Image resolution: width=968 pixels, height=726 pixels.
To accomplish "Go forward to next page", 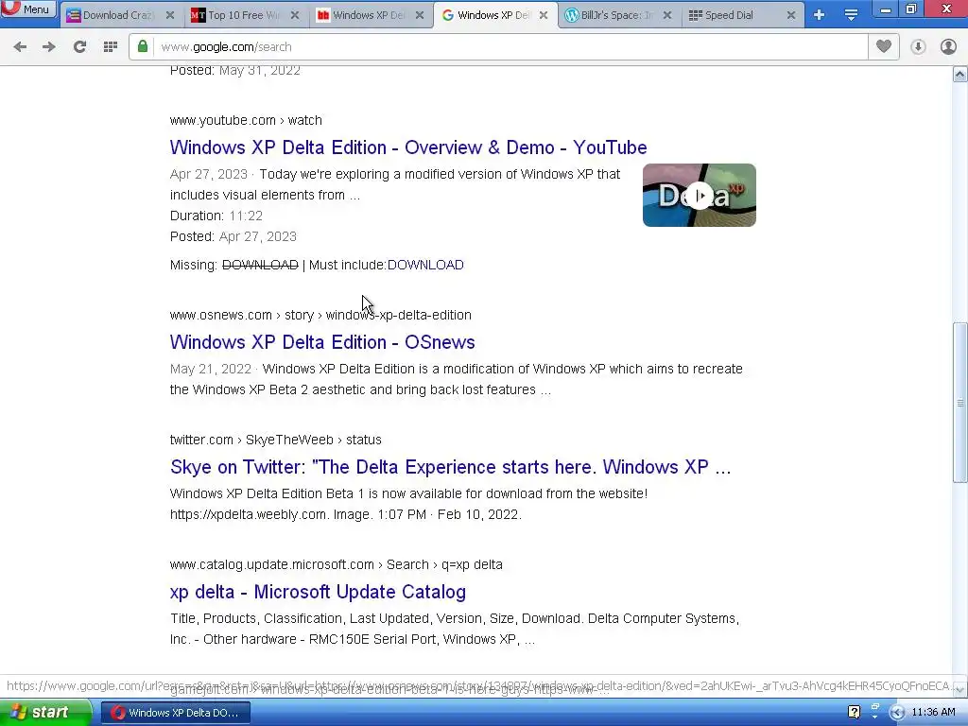I will coord(49,47).
